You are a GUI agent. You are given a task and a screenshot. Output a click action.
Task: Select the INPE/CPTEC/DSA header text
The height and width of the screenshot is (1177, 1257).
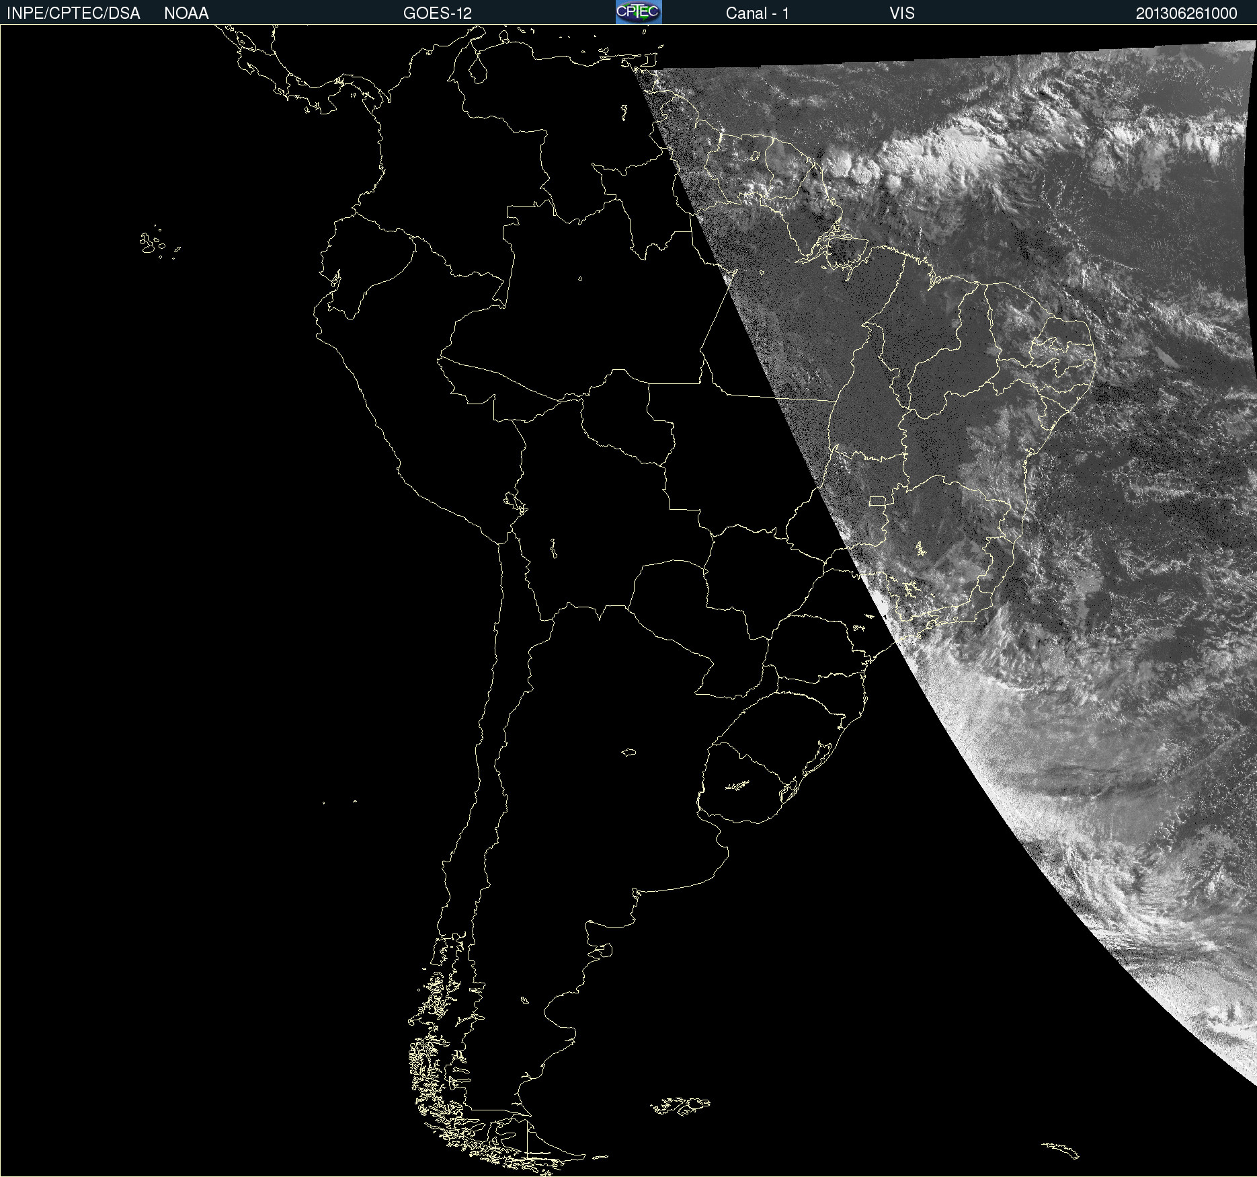[x=73, y=13]
